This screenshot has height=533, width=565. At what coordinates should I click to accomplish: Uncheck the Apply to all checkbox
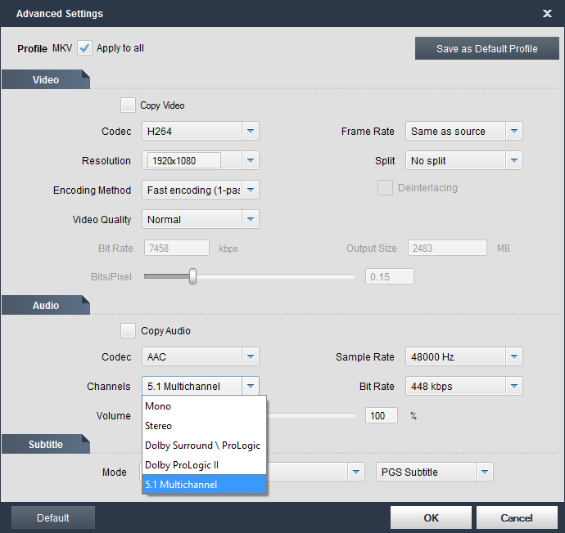[85, 48]
